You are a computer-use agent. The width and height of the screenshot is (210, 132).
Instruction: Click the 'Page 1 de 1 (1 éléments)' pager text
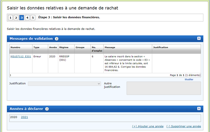click(185, 75)
